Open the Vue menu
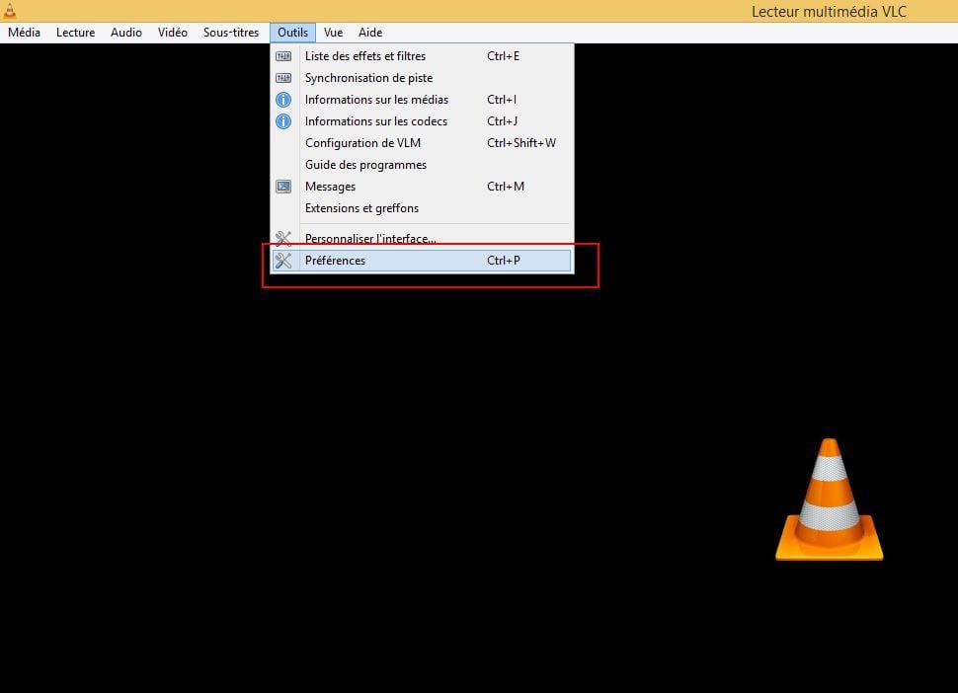 click(333, 33)
